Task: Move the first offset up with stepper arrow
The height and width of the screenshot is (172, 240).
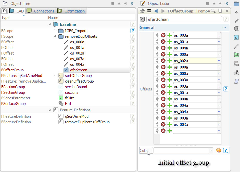Action: [157, 34]
